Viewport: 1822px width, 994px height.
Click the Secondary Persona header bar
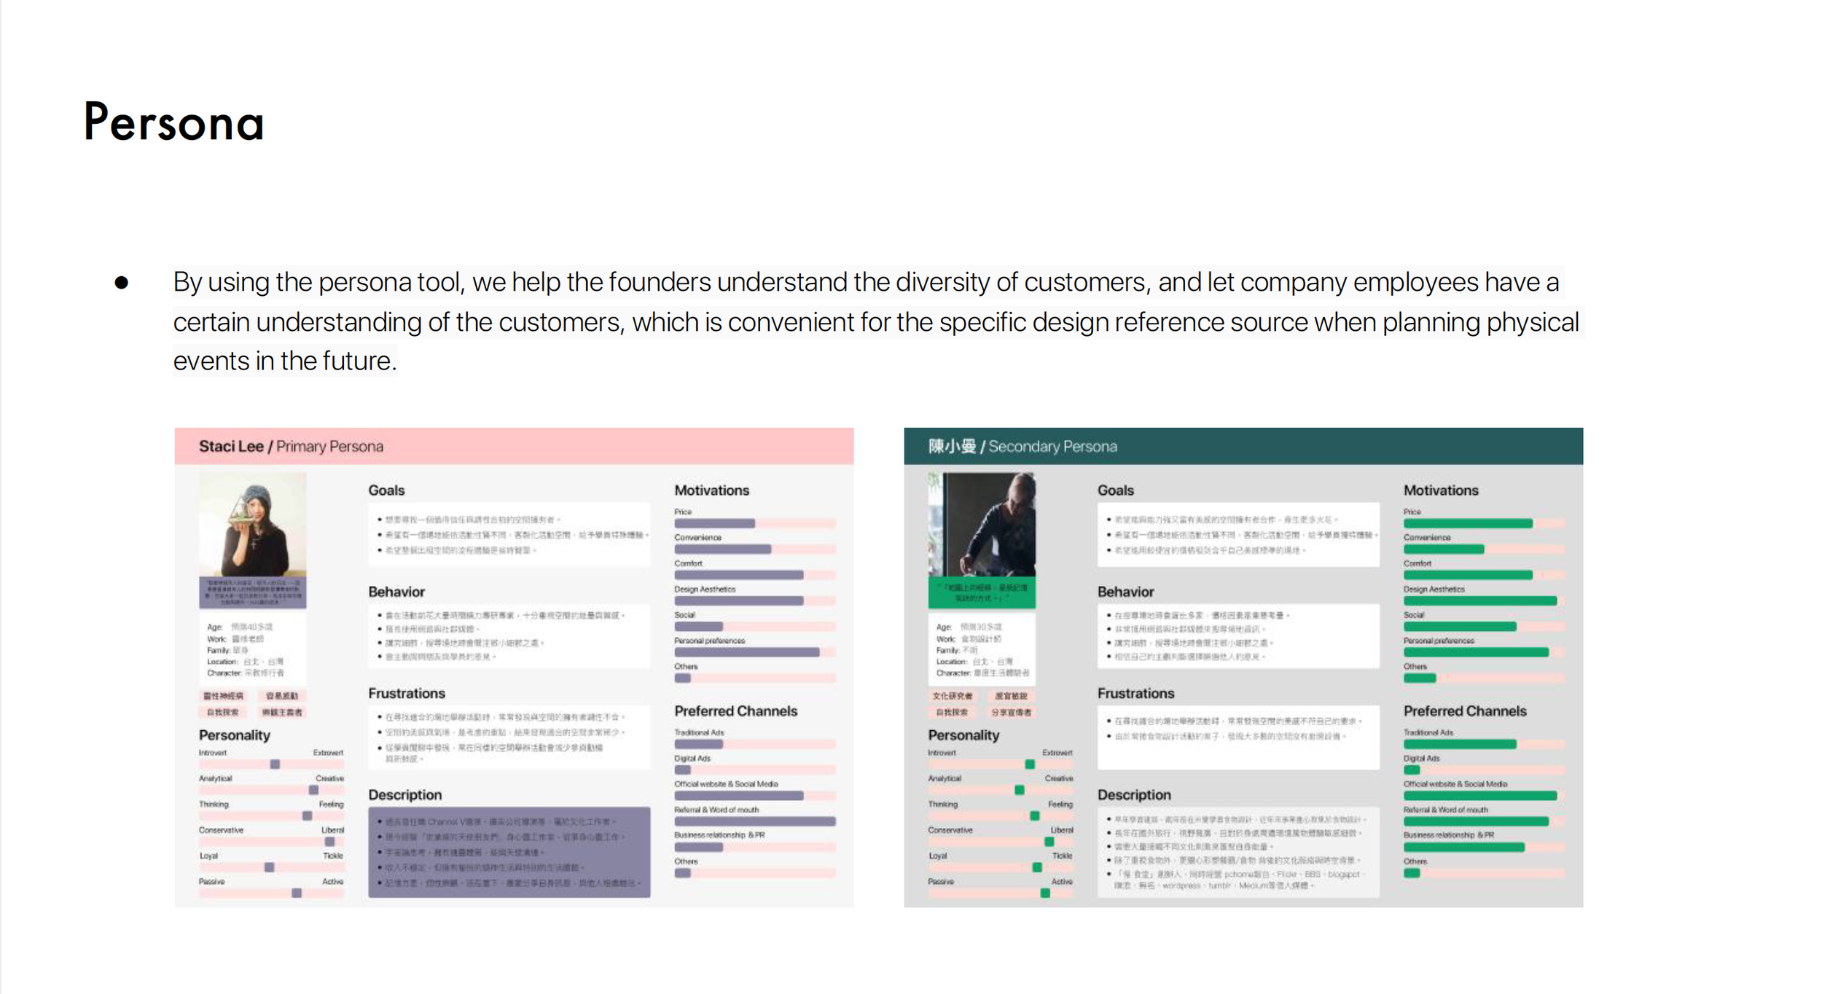[1243, 446]
